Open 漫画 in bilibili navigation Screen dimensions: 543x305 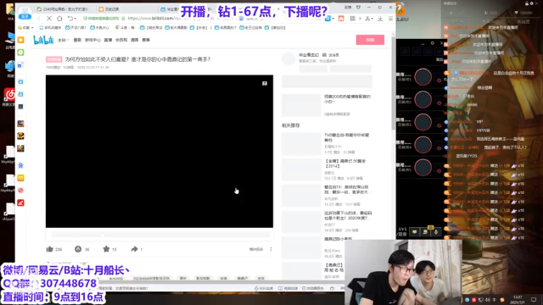point(135,40)
